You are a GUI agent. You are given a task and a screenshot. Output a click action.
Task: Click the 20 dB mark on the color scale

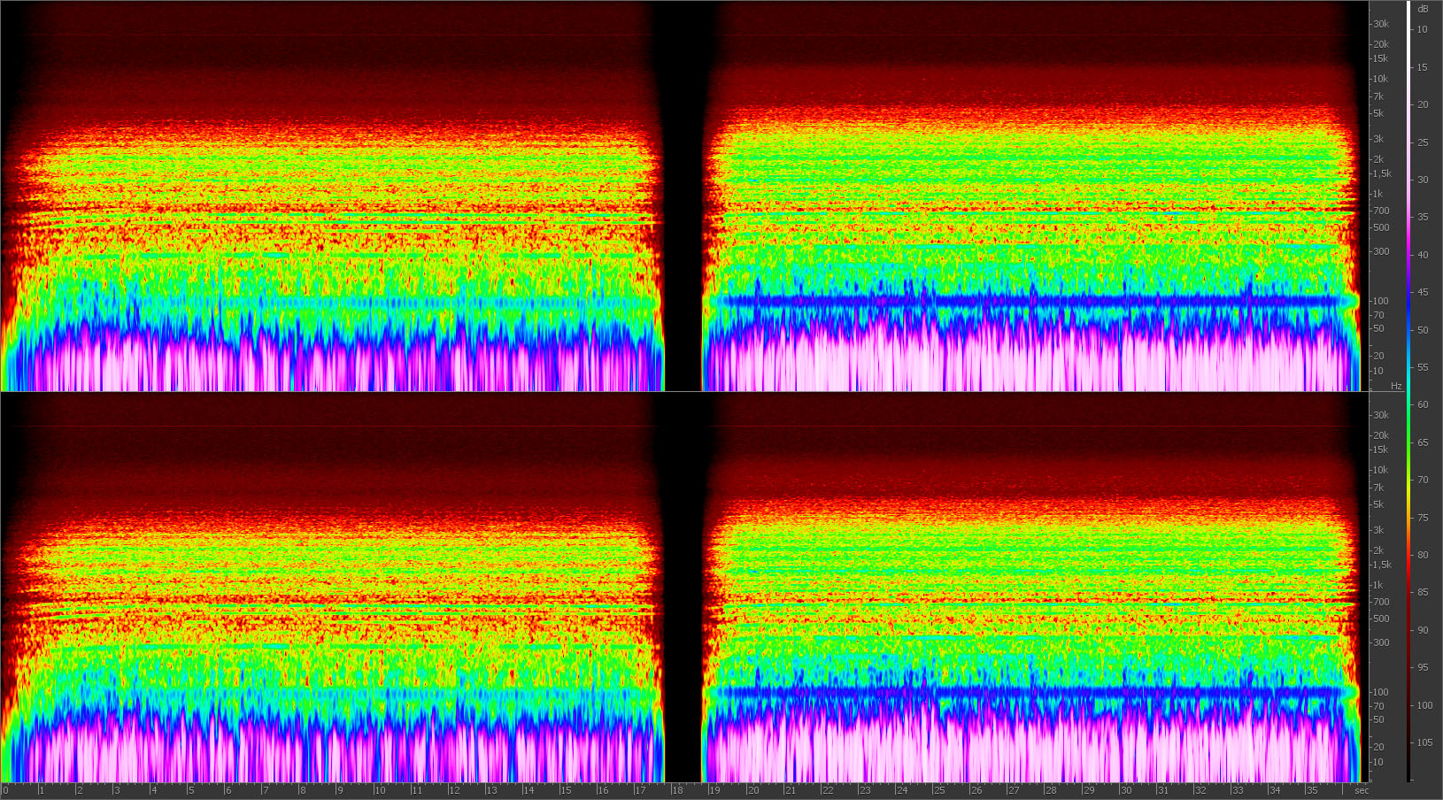coord(1423,104)
